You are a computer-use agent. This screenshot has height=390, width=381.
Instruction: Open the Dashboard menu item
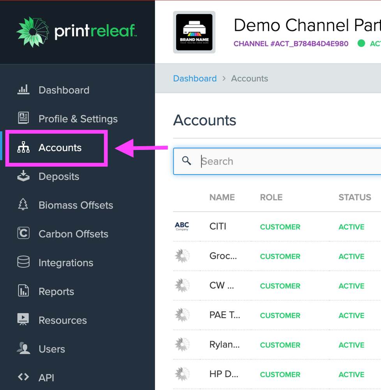coord(64,90)
